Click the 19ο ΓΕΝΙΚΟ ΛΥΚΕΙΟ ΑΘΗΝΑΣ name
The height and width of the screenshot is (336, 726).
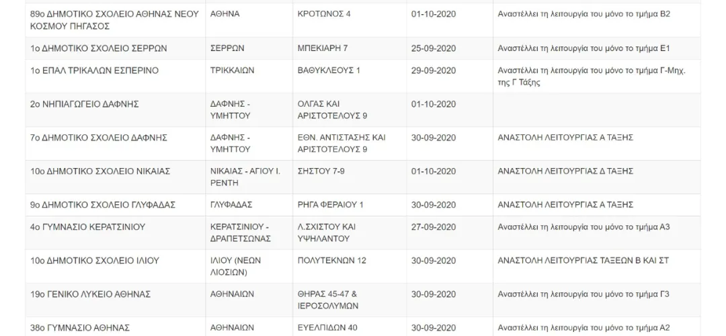[90, 294]
